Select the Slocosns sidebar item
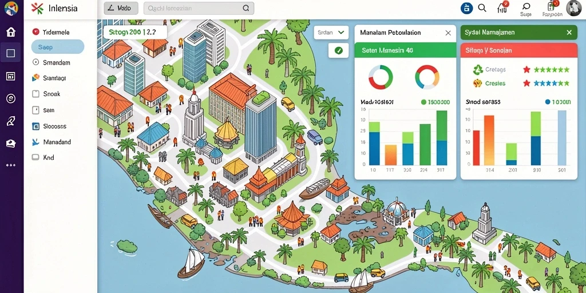The width and height of the screenshot is (586, 293). (x=54, y=126)
